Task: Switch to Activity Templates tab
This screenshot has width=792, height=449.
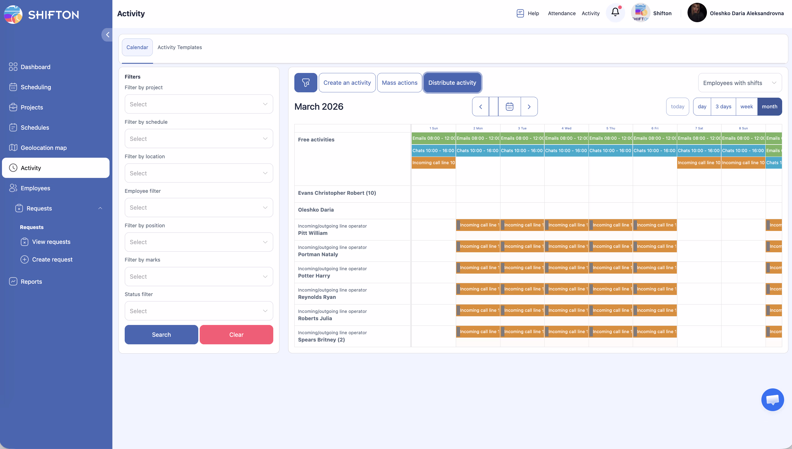Action: [x=179, y=47]
